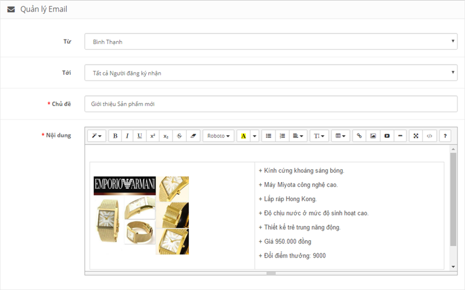Click the text '+ Kính cứng khoáng sáng bóng.'
The height and width of the screenshot is (290, 465).
(x=301, y=171)
